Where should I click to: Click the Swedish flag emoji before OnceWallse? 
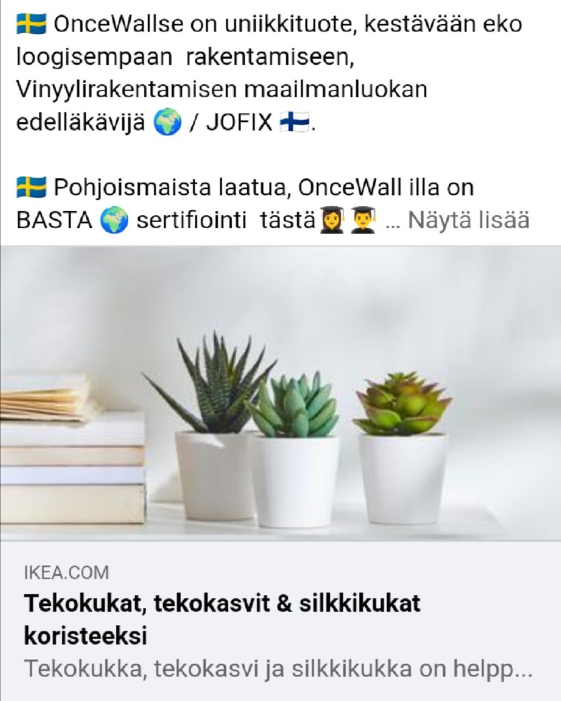click(32, 24)
